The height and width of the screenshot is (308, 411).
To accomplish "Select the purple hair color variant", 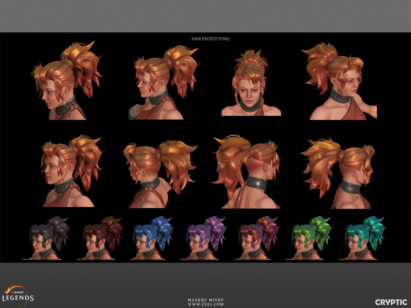I will tap(204, 238).
